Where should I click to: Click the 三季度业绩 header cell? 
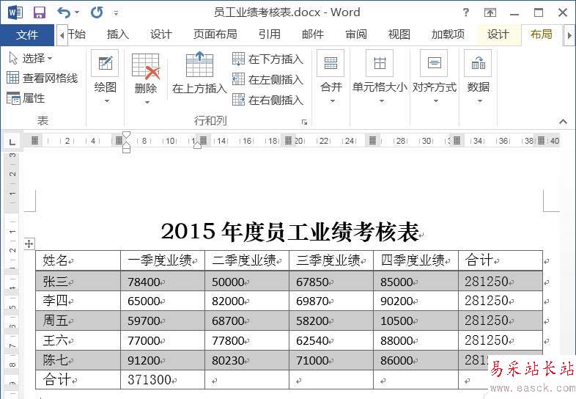(x=331, y=260)
